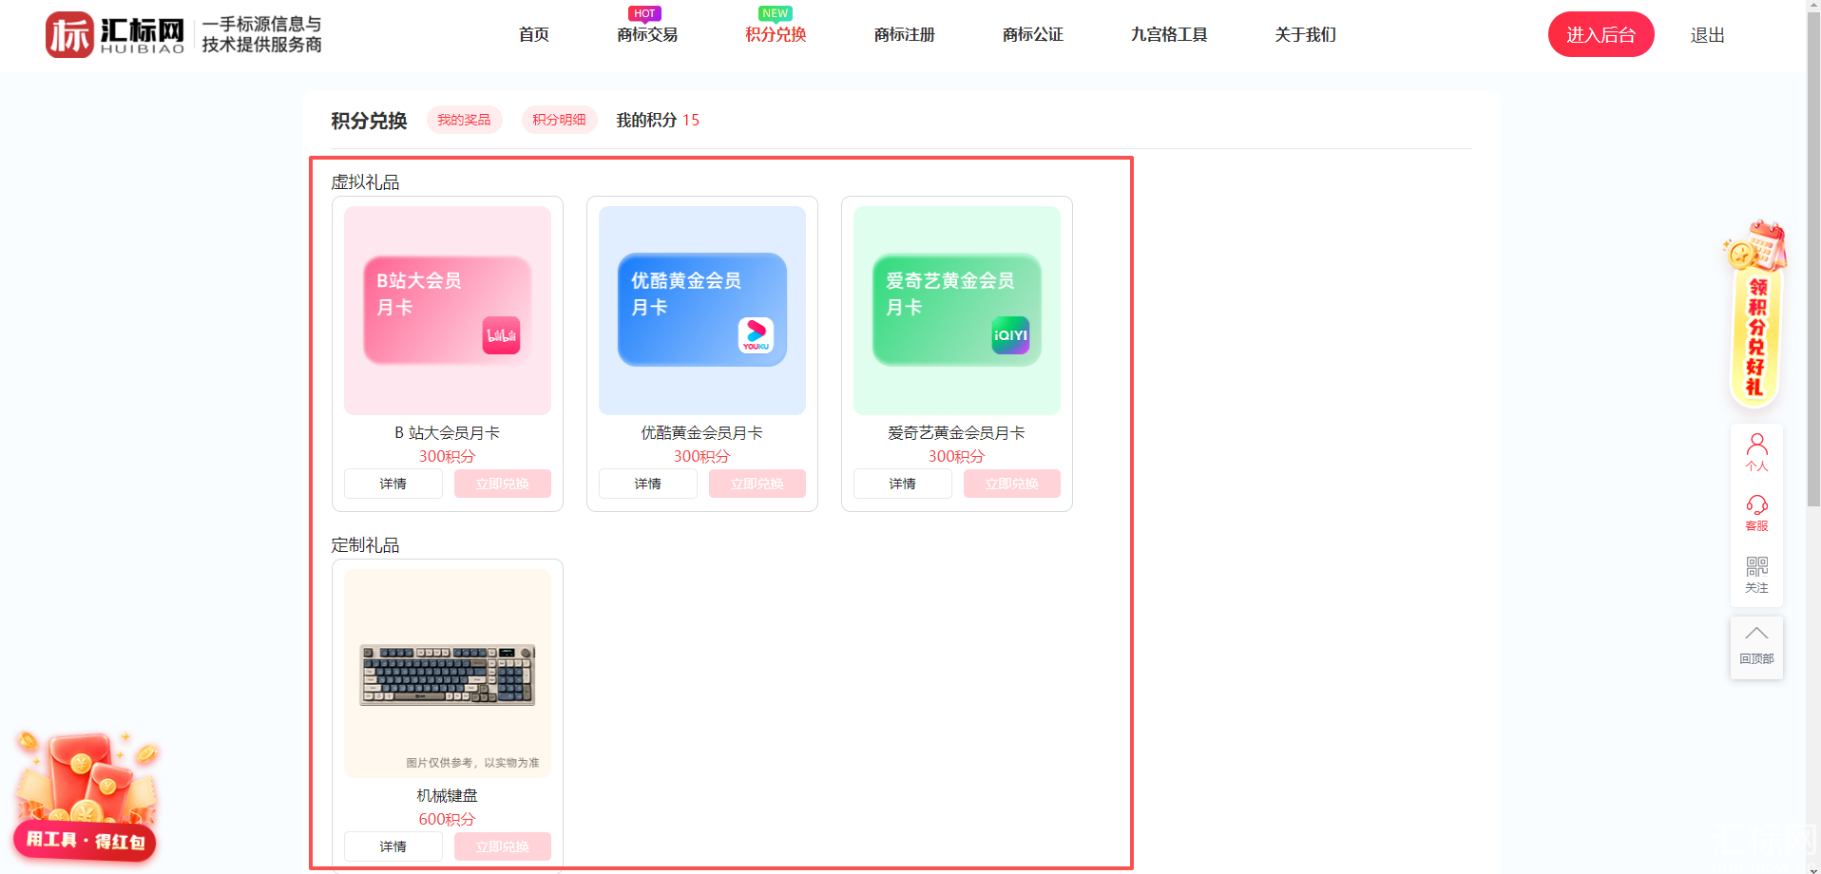Open the 领积分兑好礼 floating banner
Viewport: 1821px width, 874px height.
[1754, 315]
